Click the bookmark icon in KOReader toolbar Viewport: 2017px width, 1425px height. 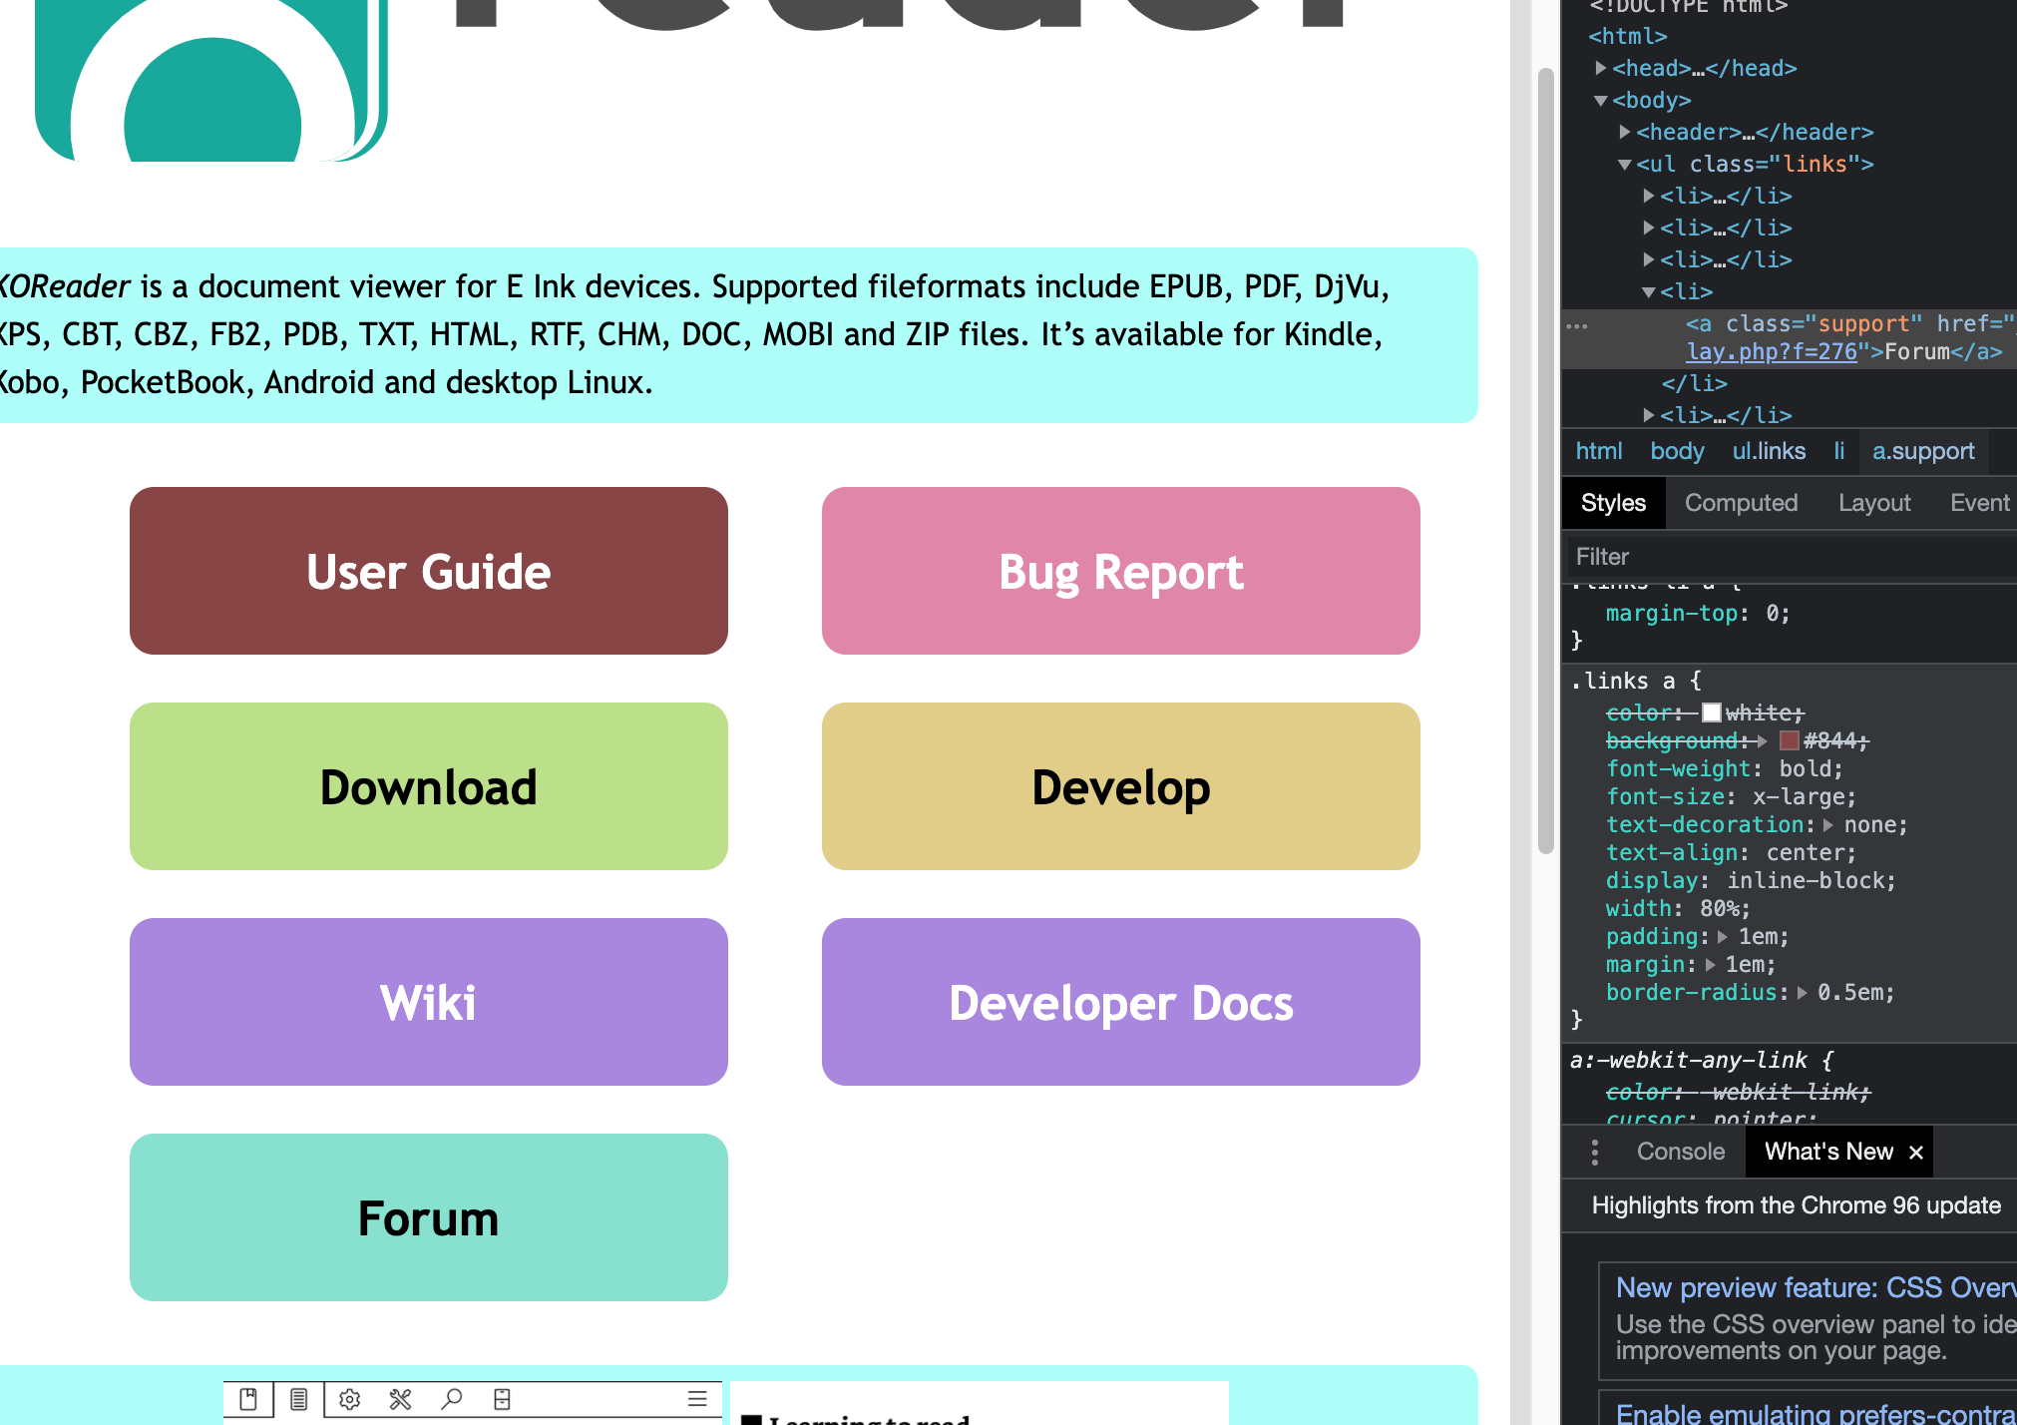click(x=248, y=1399)
